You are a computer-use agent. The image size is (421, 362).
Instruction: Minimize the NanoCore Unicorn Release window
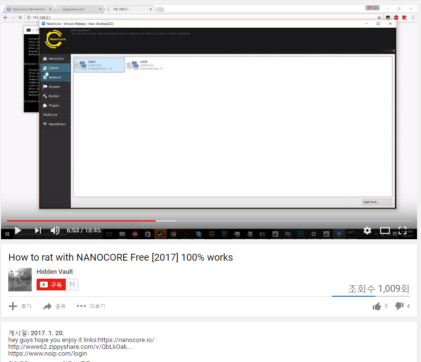pos(366,24)
